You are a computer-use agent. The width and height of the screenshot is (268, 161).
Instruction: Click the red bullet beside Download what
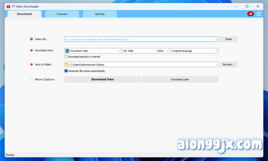[31, 51]
